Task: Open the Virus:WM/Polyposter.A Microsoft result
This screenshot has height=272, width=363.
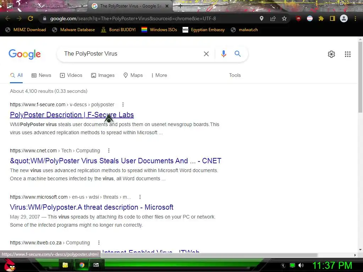Action: 91,207
